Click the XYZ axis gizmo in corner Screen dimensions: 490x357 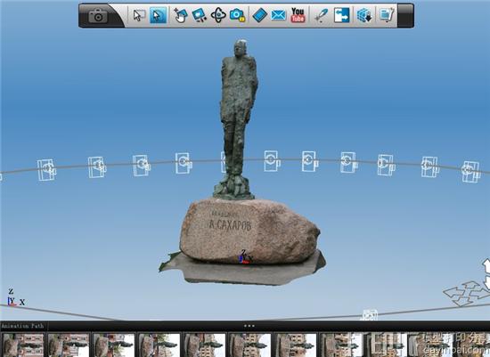click(x=16, y=297)
